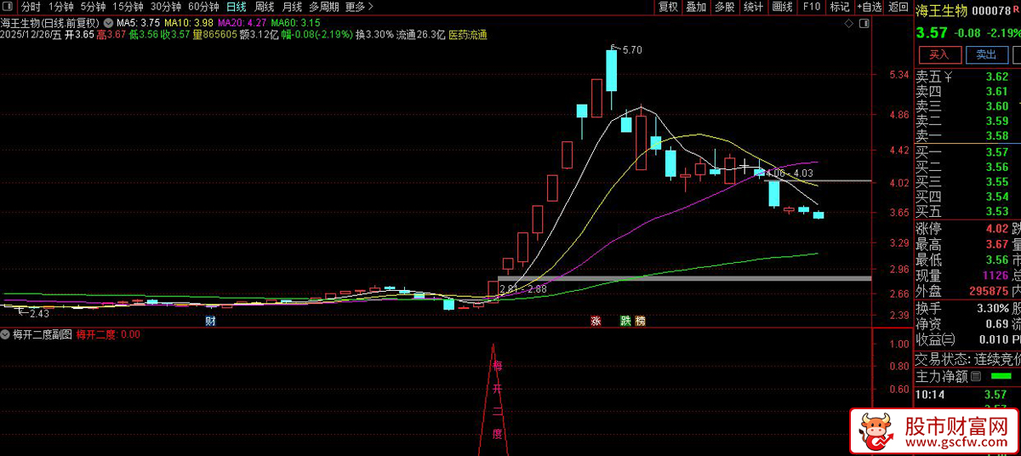
Task: Switch to 周线 weekly chart
Action: [265, 7]
